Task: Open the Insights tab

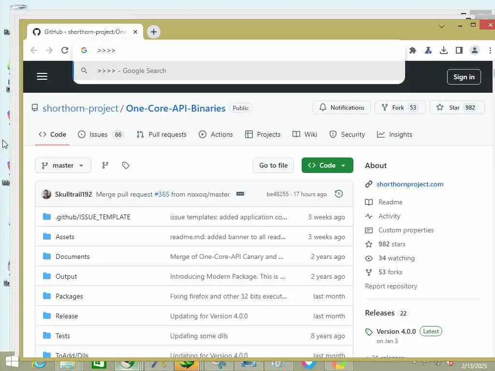Action: [394, 134]
